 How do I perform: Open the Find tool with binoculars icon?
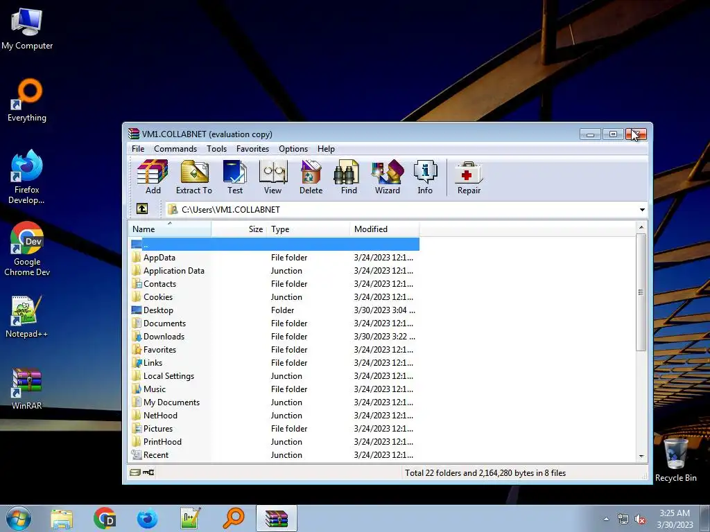coord(349,177)
